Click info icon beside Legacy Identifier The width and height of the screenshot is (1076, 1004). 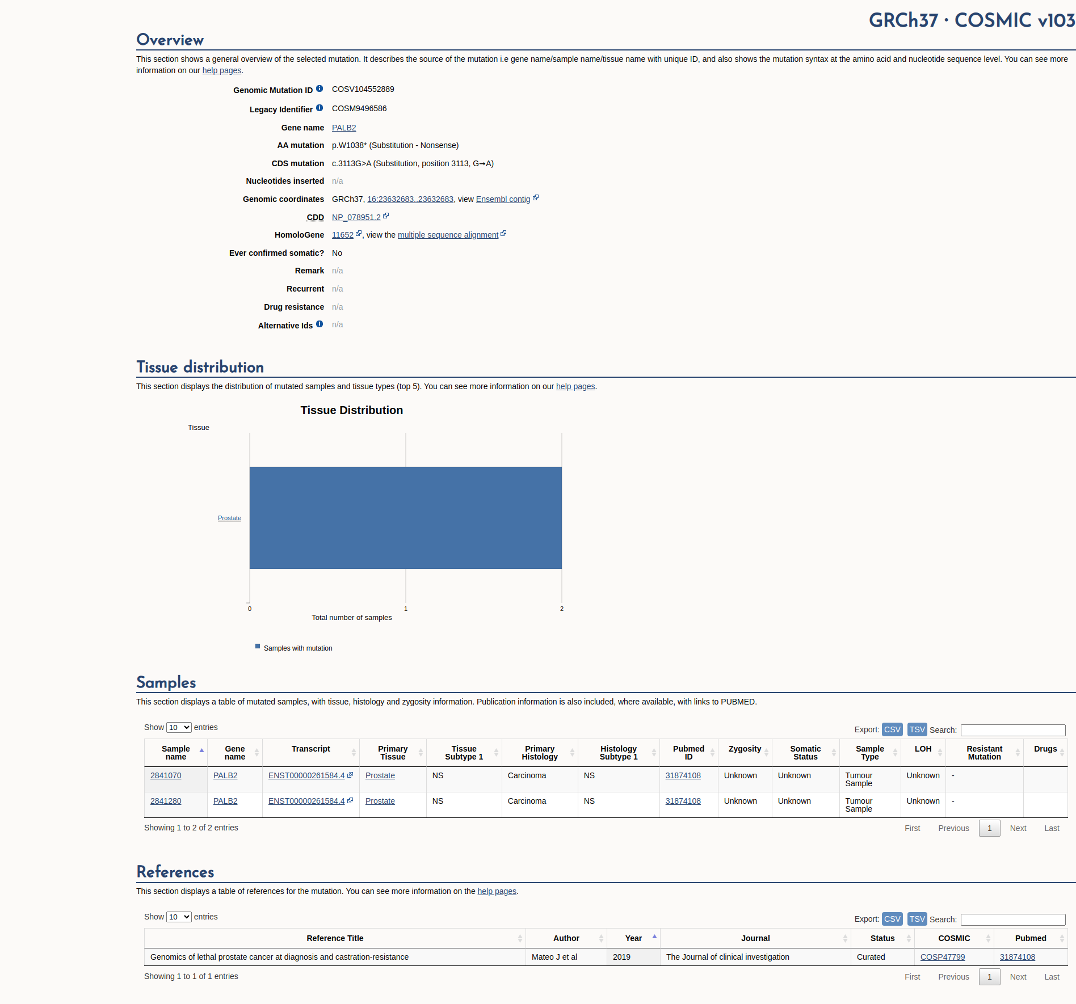(x=320, y=108)
